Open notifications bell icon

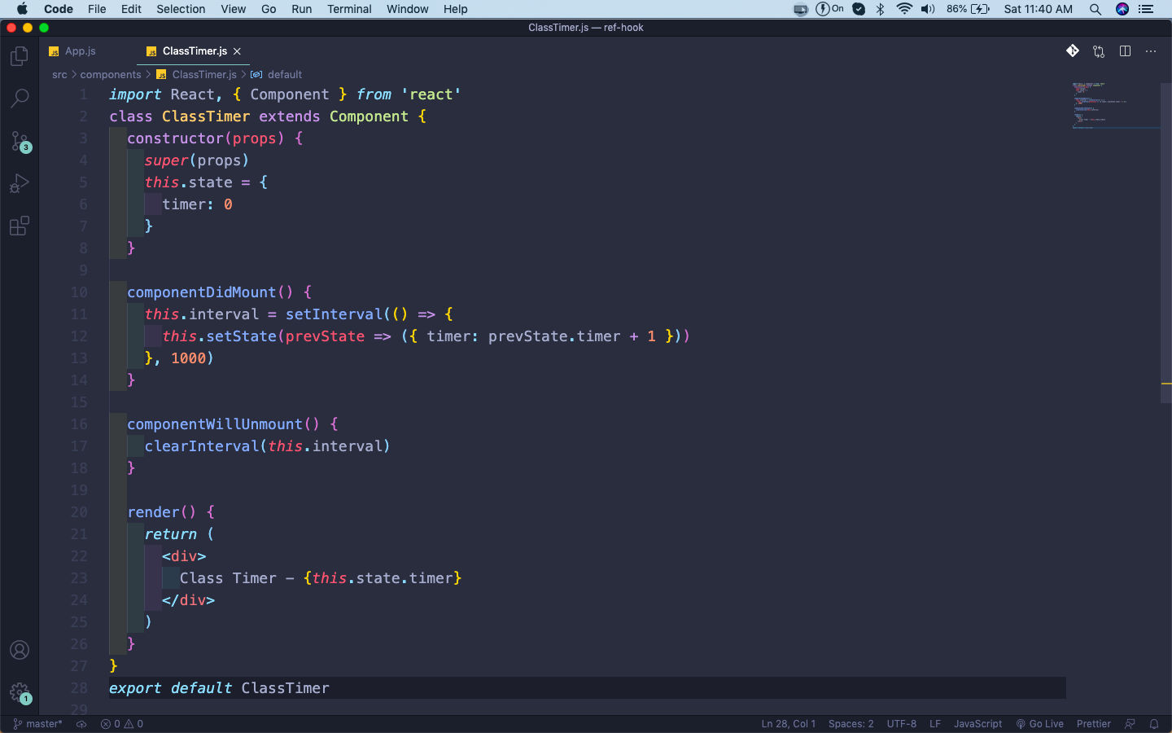1153,723
